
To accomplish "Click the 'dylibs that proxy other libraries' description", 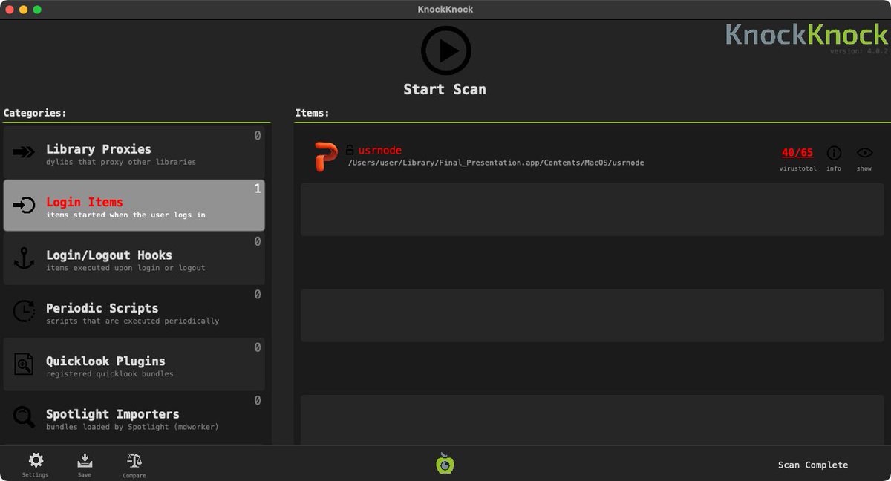I will pos(121,162).
